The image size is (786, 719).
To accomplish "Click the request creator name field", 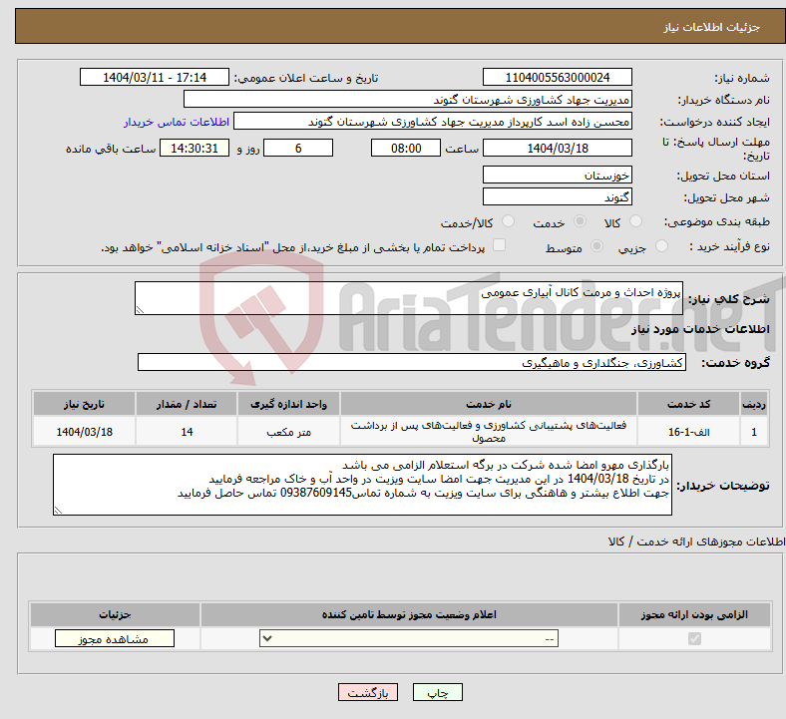I will (433, 122).
